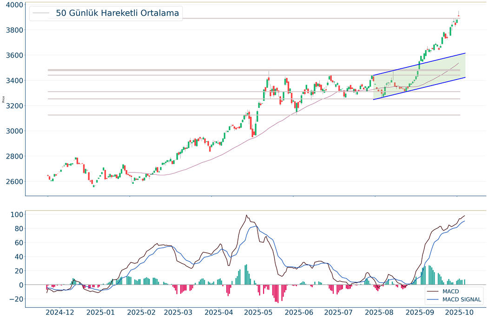Click the 2024-12 date axis label

click(60, 312)
